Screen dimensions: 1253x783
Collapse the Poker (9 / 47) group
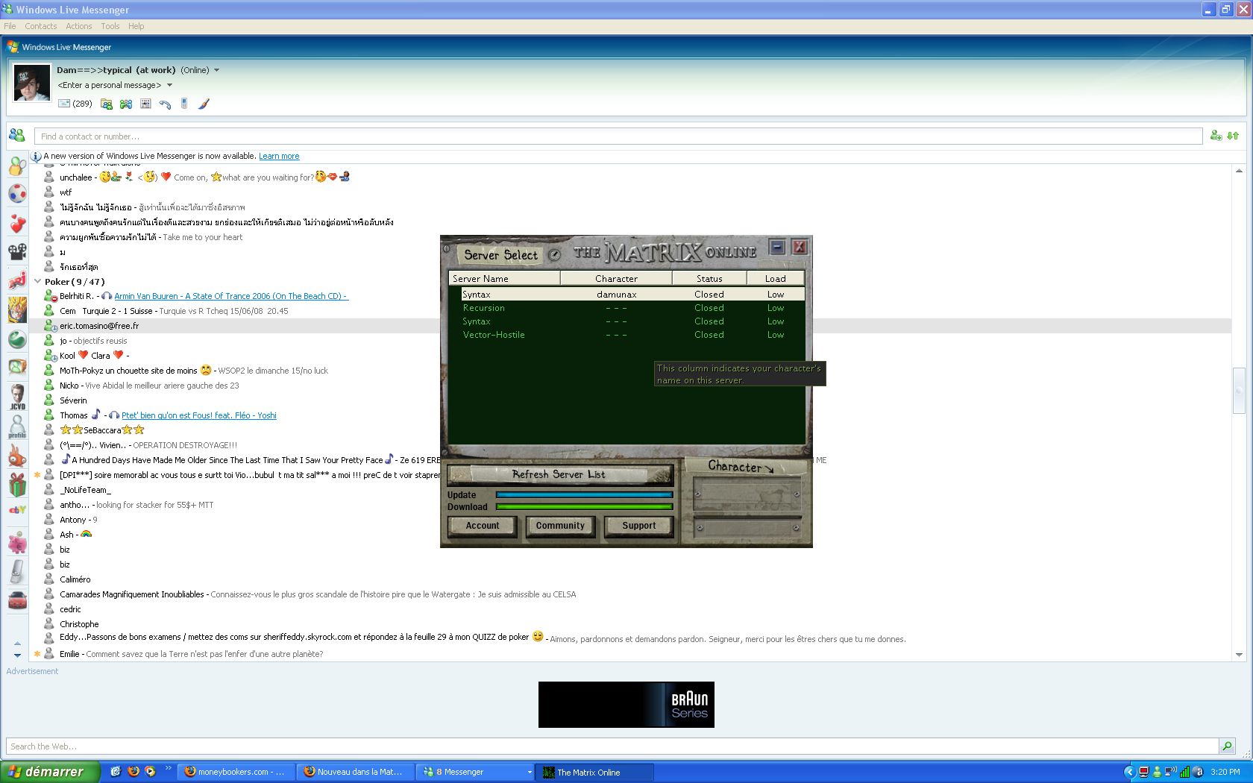(38, 281)
